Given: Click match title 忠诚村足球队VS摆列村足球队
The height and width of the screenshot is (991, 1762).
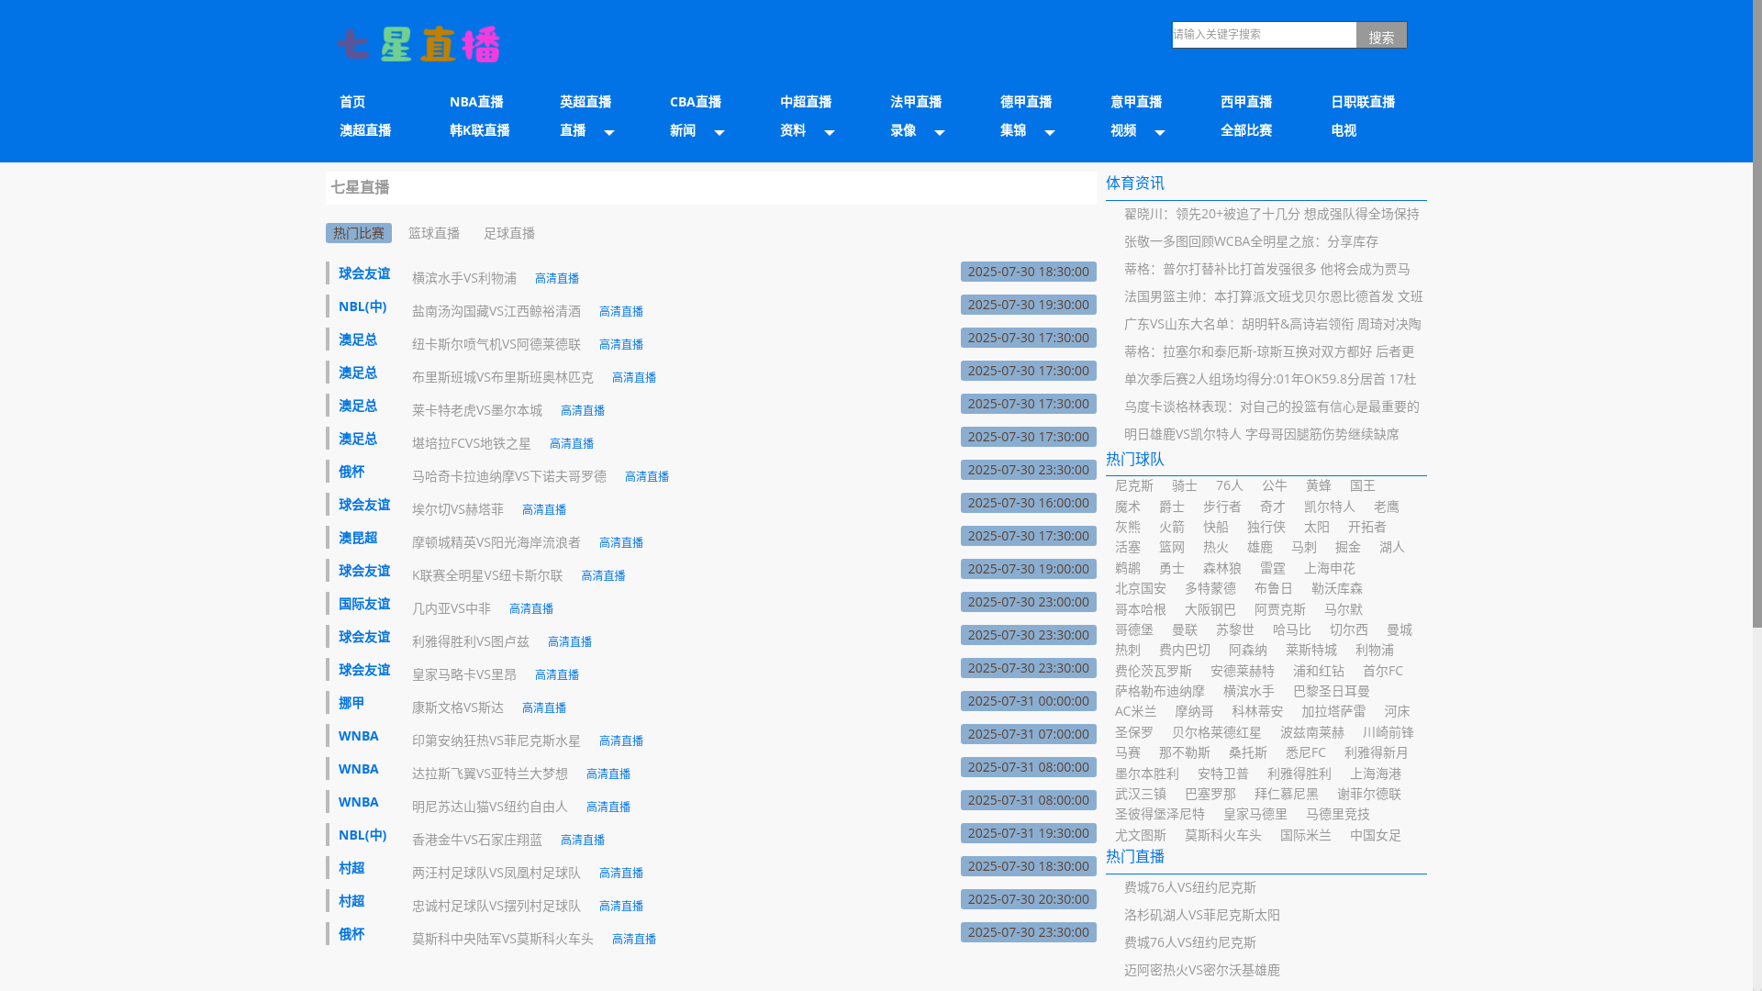Looking at the screenshot, I should (496, 906).
